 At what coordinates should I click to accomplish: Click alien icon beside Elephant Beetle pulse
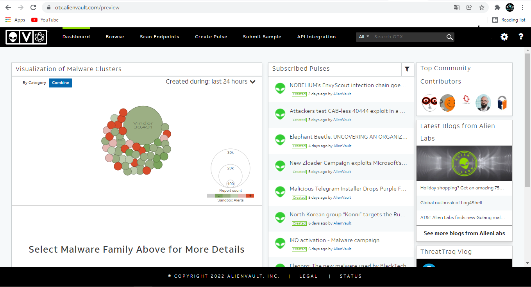click(280, 140)
